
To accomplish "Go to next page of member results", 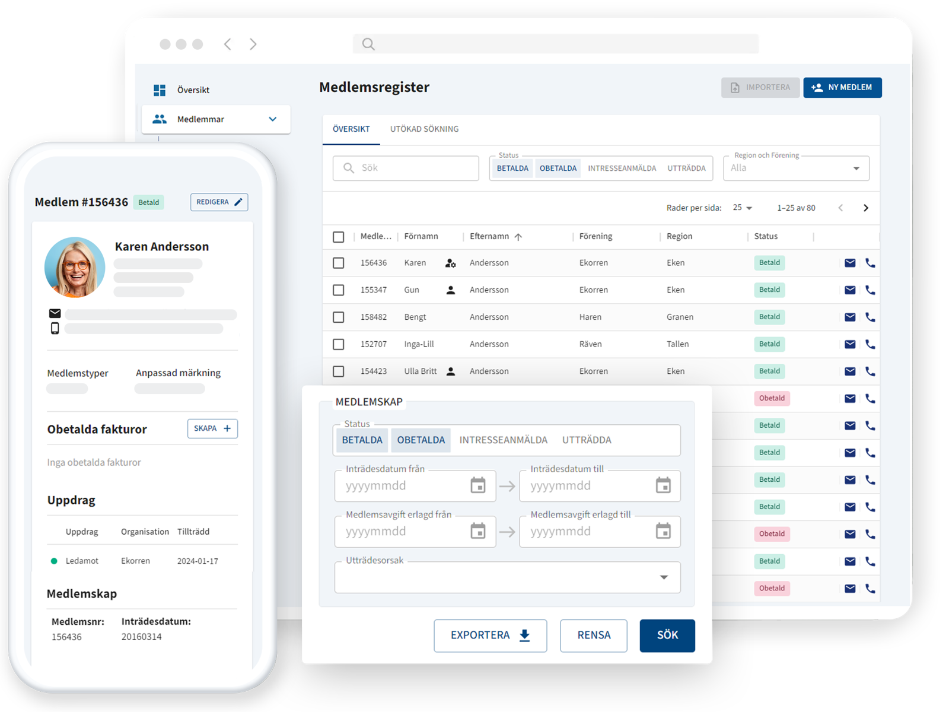I will pyautogui.click(x=866, y=208).
